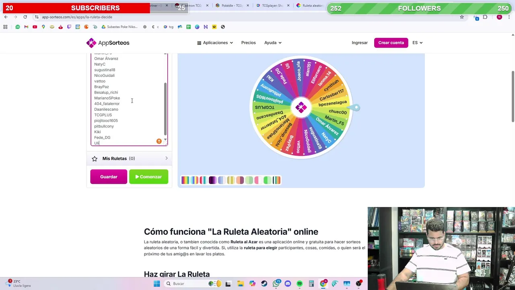Switch to the Pokédle browser tab
The width and height of the screenshot is (515, 290).
click(233, 6)
